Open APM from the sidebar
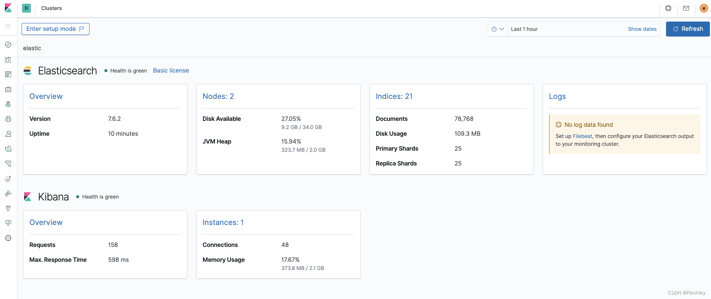Image resolution: width=711 pixels, height=299 pixels. tap(8, 164)
